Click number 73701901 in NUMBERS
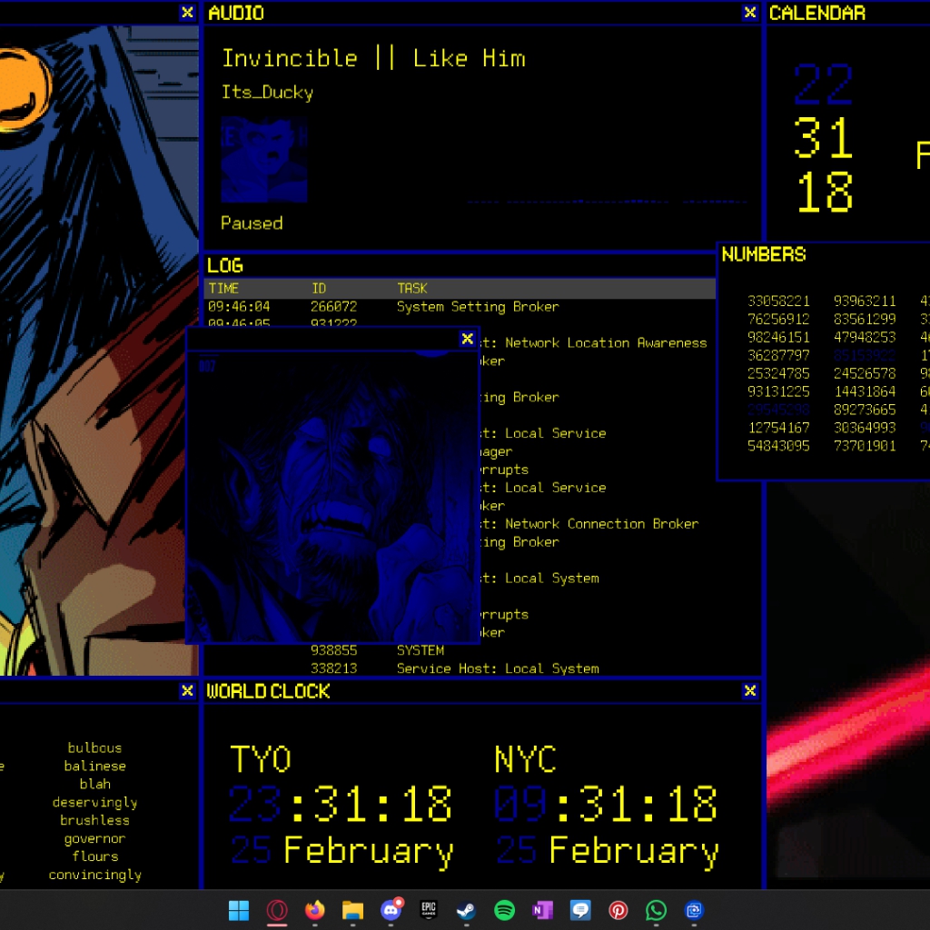 pyautogui.click(x=865, y=446)
